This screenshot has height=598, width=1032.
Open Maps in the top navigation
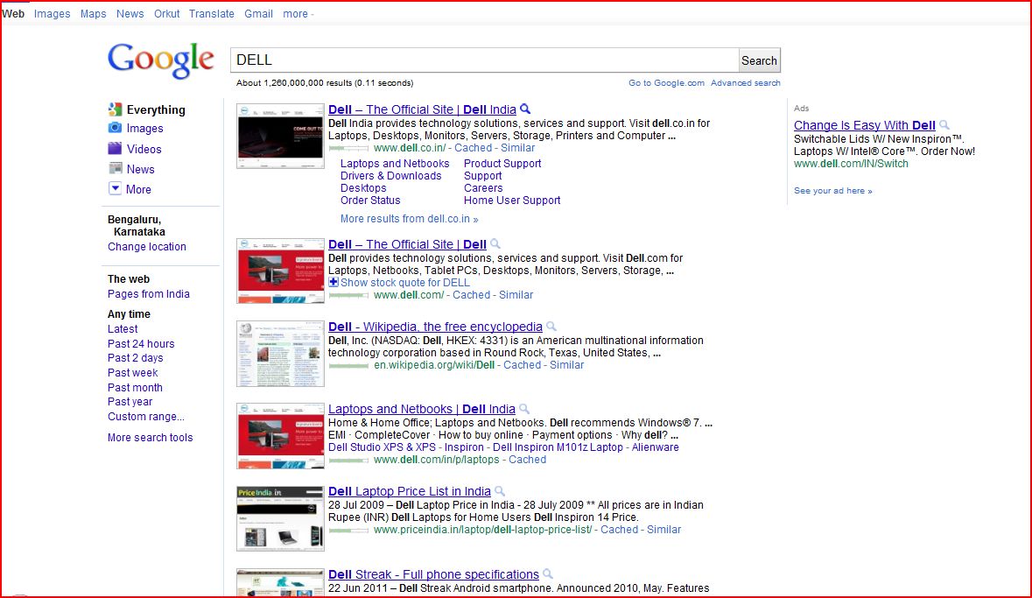(93, 14)
